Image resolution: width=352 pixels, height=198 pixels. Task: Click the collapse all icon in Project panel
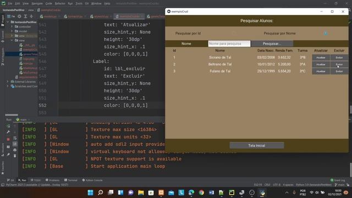(x=31, y=16)
